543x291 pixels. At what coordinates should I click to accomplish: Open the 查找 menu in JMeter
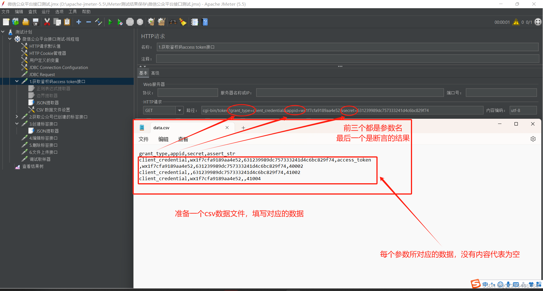[33, 12]
